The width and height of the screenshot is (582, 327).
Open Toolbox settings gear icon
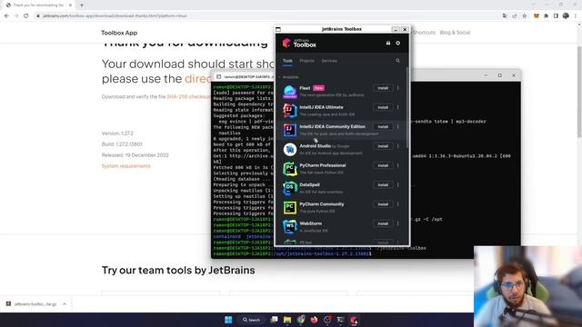coord(398,43)
